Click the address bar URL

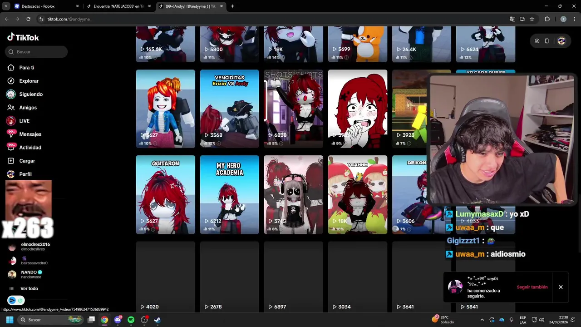69,19
